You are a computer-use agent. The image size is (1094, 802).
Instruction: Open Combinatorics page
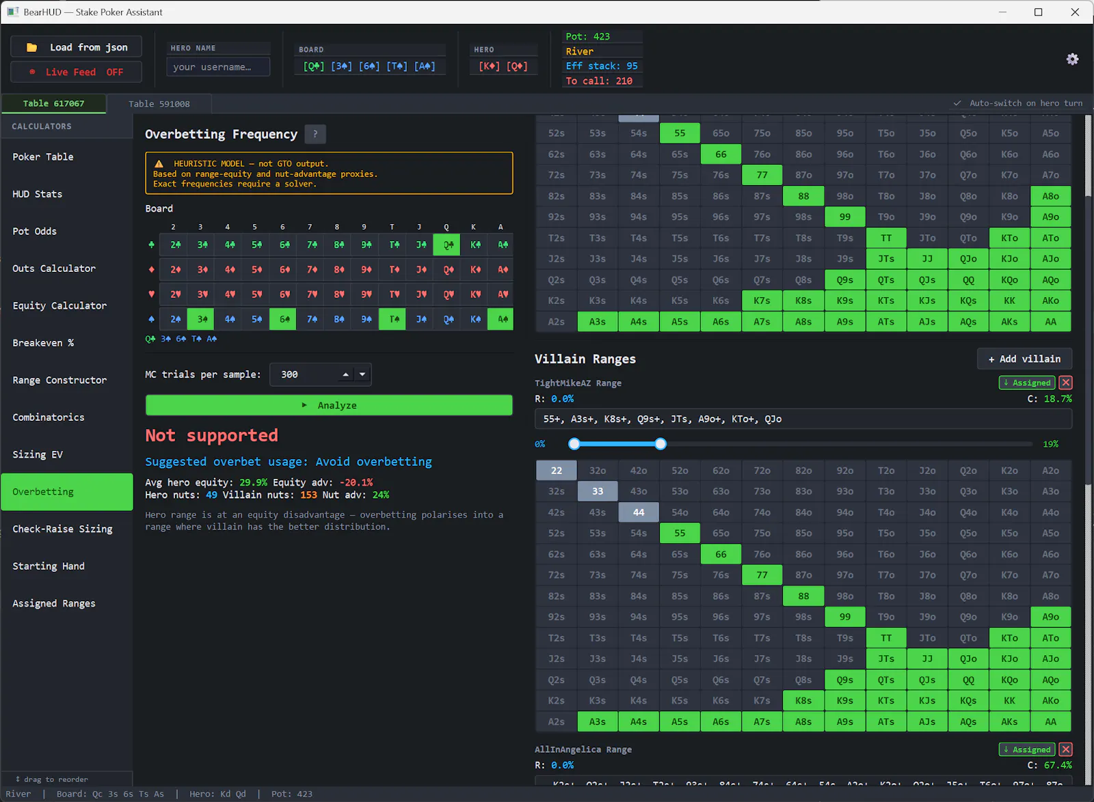pyautogui.click(x=67, y=417)
